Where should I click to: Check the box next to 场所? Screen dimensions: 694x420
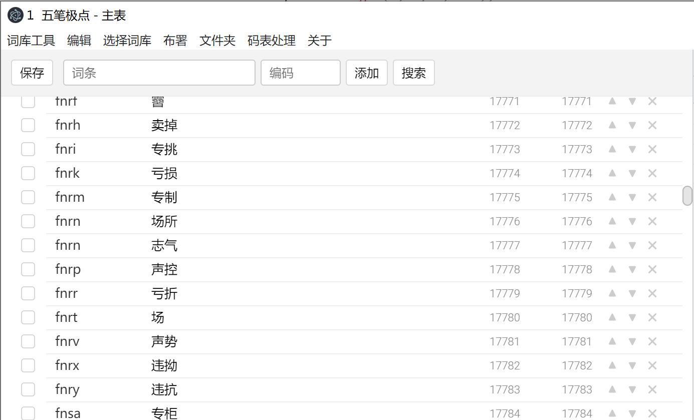[x=28, y=221]
